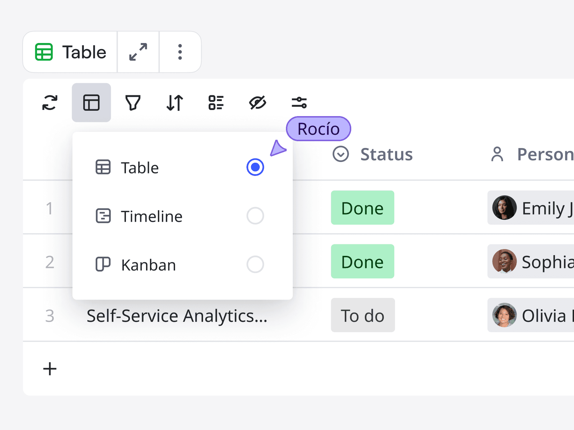Click the green Table view button

coord(71,52)
